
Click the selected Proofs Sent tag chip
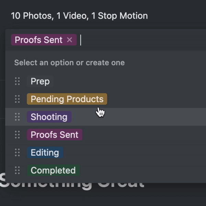click(38, 40)
